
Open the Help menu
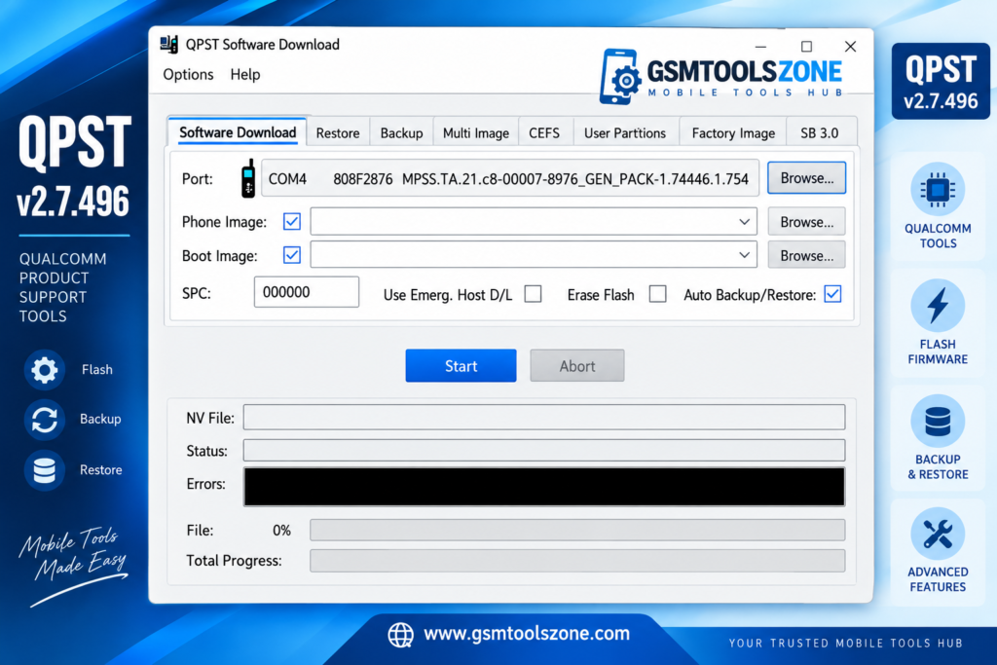pos(244,74)
